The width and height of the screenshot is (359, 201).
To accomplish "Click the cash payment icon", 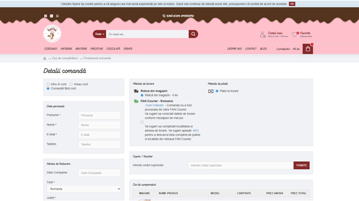I will (x=210, y=91).
